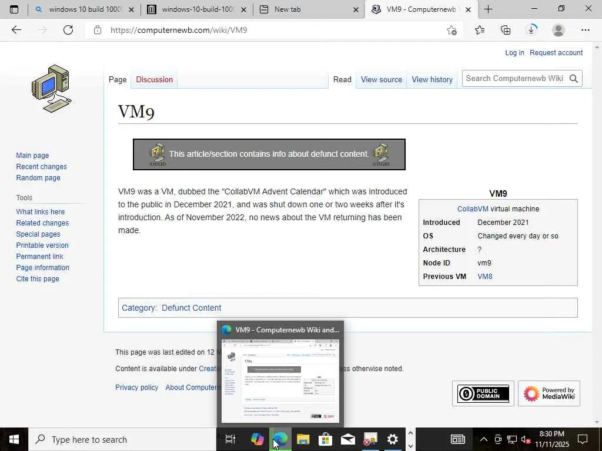Screen dimensions: 602x451
Task: Click the Public Domain badge
Action: pyautogui.click(x=483, y=393)
